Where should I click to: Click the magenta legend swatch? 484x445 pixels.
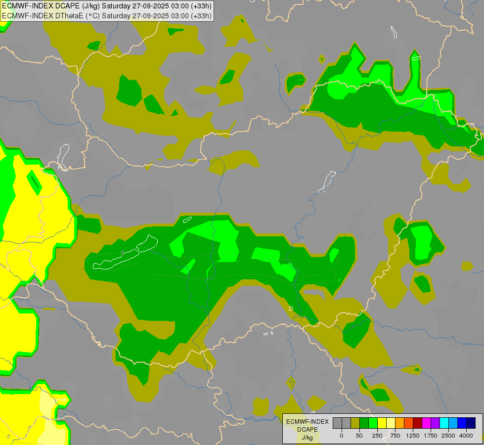[x=426, y=423]
